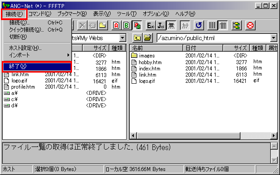Select link.htm in the local list

tap(20, 74)
